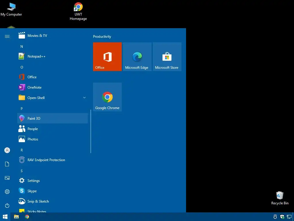Open Documents from the Start sidebar
Image resolution: width=294 pixels, height=221 pixels.
[x=7, y=164]
